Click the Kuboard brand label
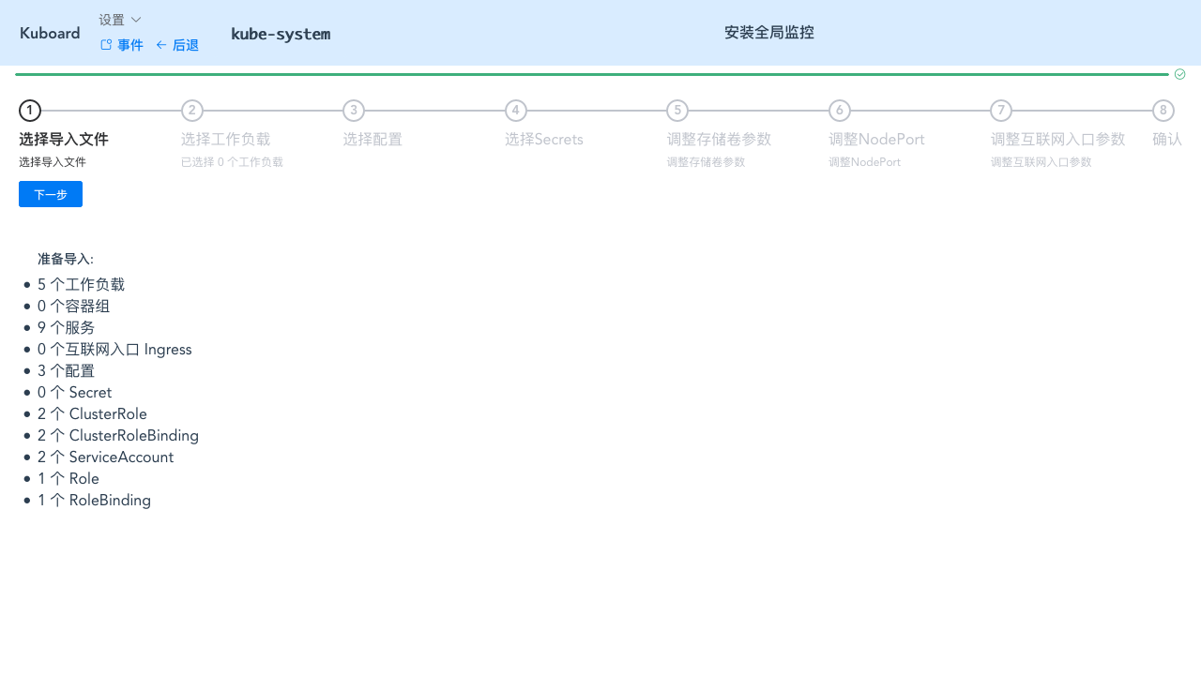This screenshot has height=675, width=1201. pyautogui.click(x=50, y=32)
